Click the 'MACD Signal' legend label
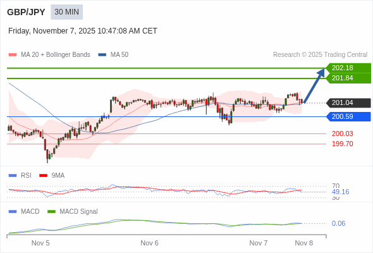Image resolution: width=373 pixels, height=253 pixels. coord(79,212)
